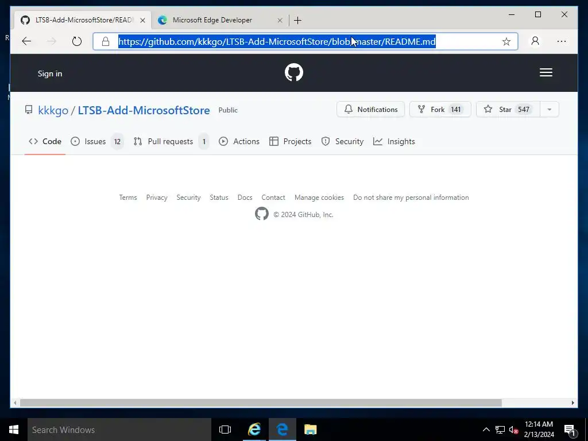Open browser profile icon
The width and height of the screenshot is (588, 441).
(535, 41)
